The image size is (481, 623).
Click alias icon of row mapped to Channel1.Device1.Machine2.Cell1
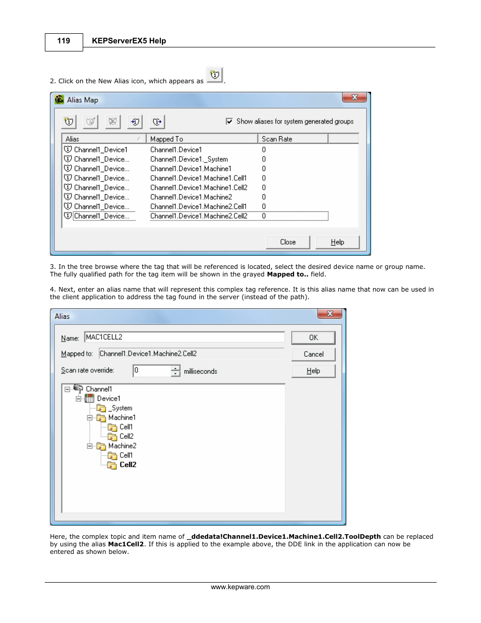[68, 206]
